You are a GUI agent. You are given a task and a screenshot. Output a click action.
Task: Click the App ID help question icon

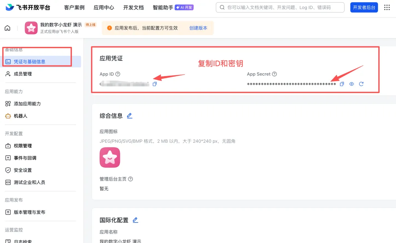click(x=118, y=74)
